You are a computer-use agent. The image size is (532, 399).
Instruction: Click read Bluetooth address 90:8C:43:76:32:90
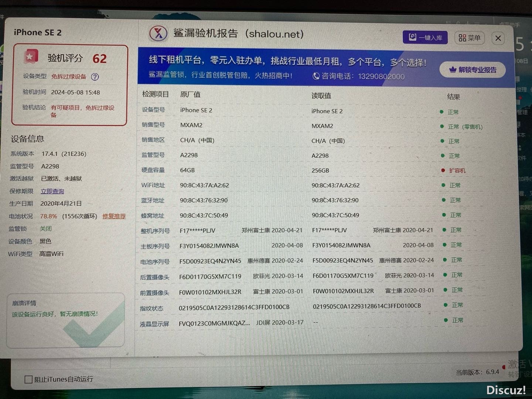pyautogui.click(x=335, y=200)
